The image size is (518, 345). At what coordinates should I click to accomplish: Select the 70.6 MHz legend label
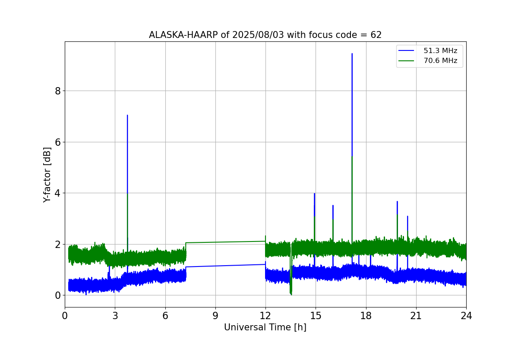(x=440, y=61)
